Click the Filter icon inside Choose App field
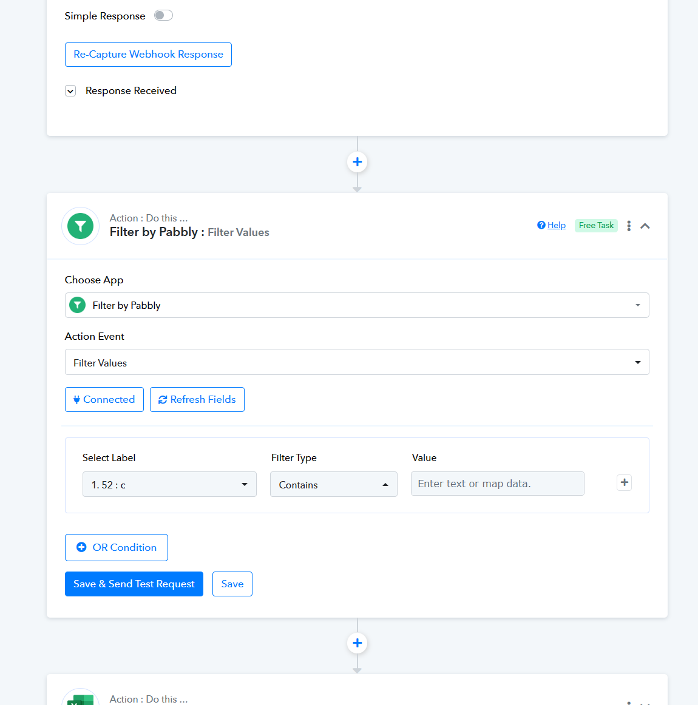Image resolution: width=698 pixels, height=705 pixels. (x=77, y=305)
